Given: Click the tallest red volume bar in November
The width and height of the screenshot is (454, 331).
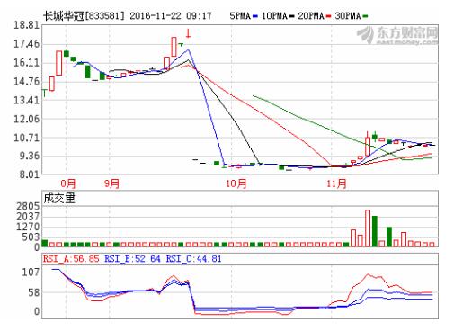Looking at the screenshot, I should [x=368, y=228].
